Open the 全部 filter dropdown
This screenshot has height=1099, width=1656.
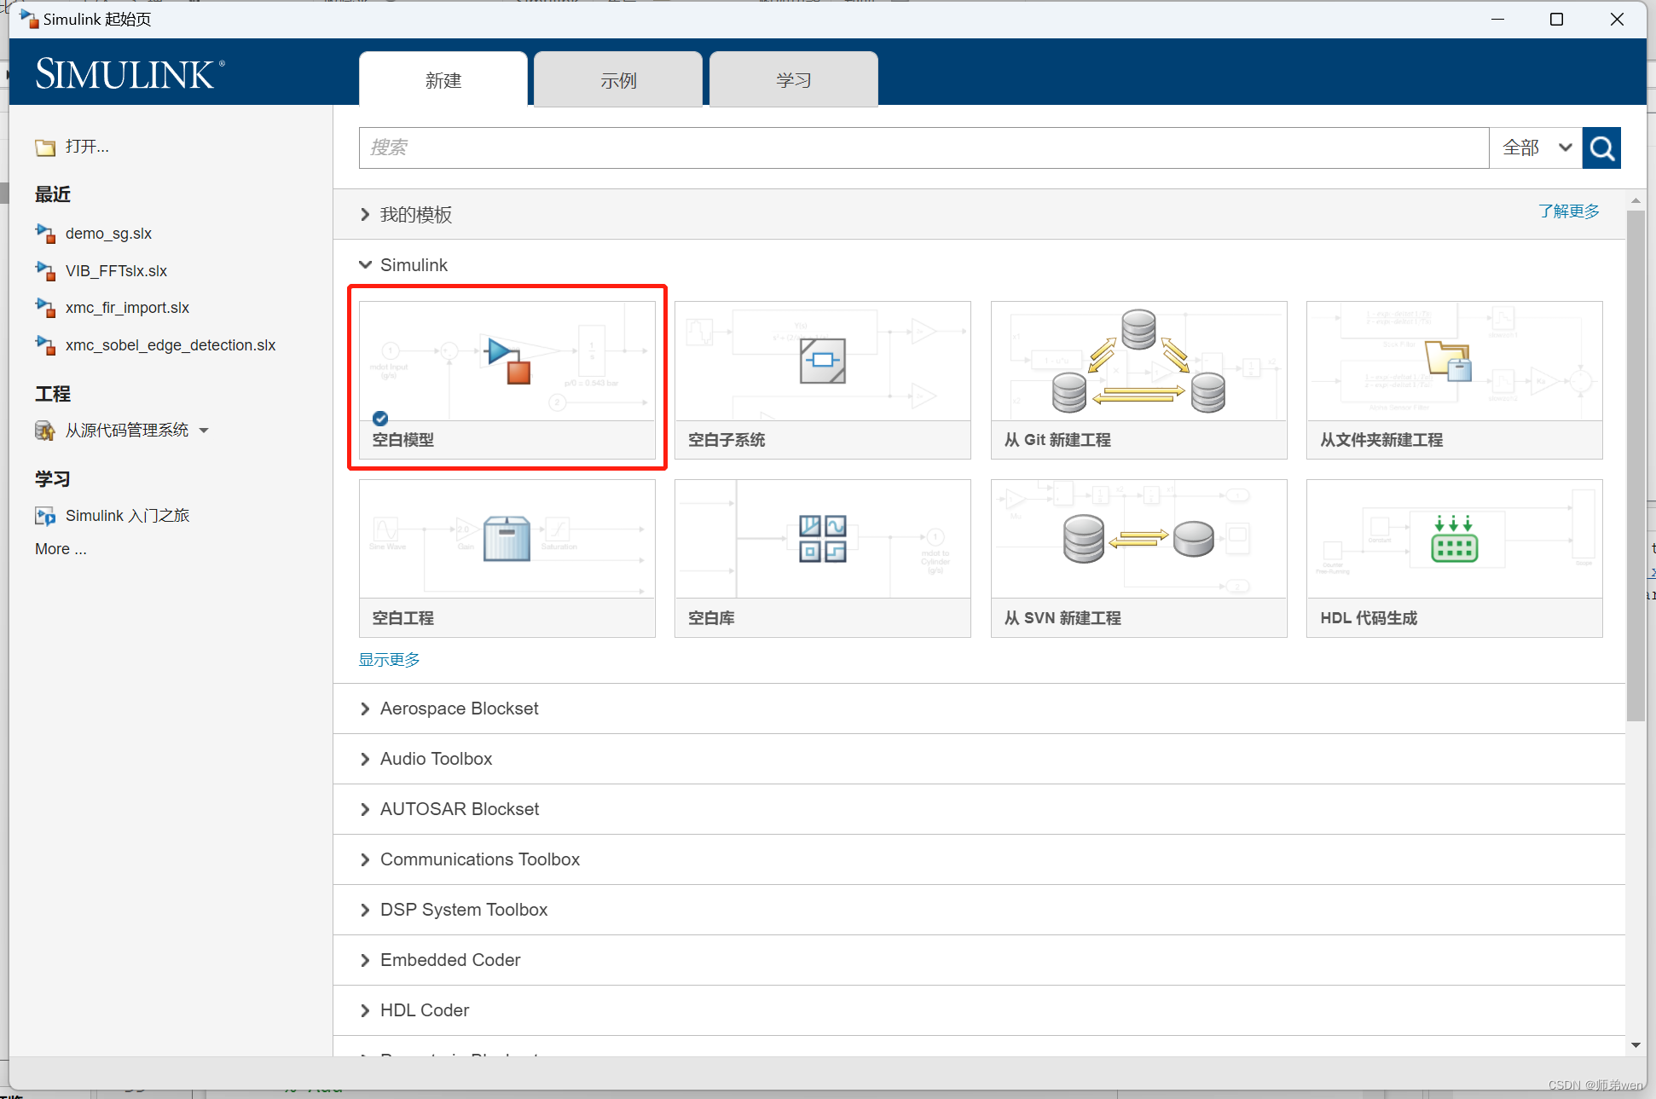pyautogui.click(x=1536, y=148)
